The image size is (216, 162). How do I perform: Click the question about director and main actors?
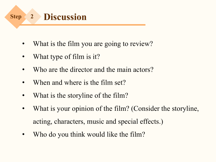[93, 70]
